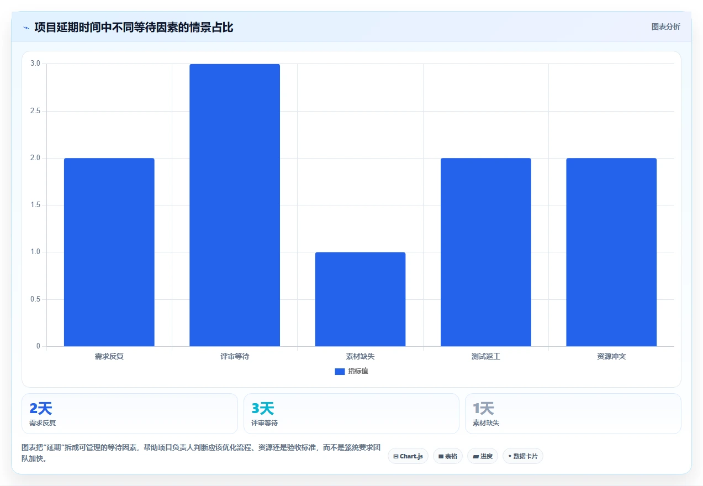
Task: Open the 1天 素材缺失 data card
Action: coord(573,414)
